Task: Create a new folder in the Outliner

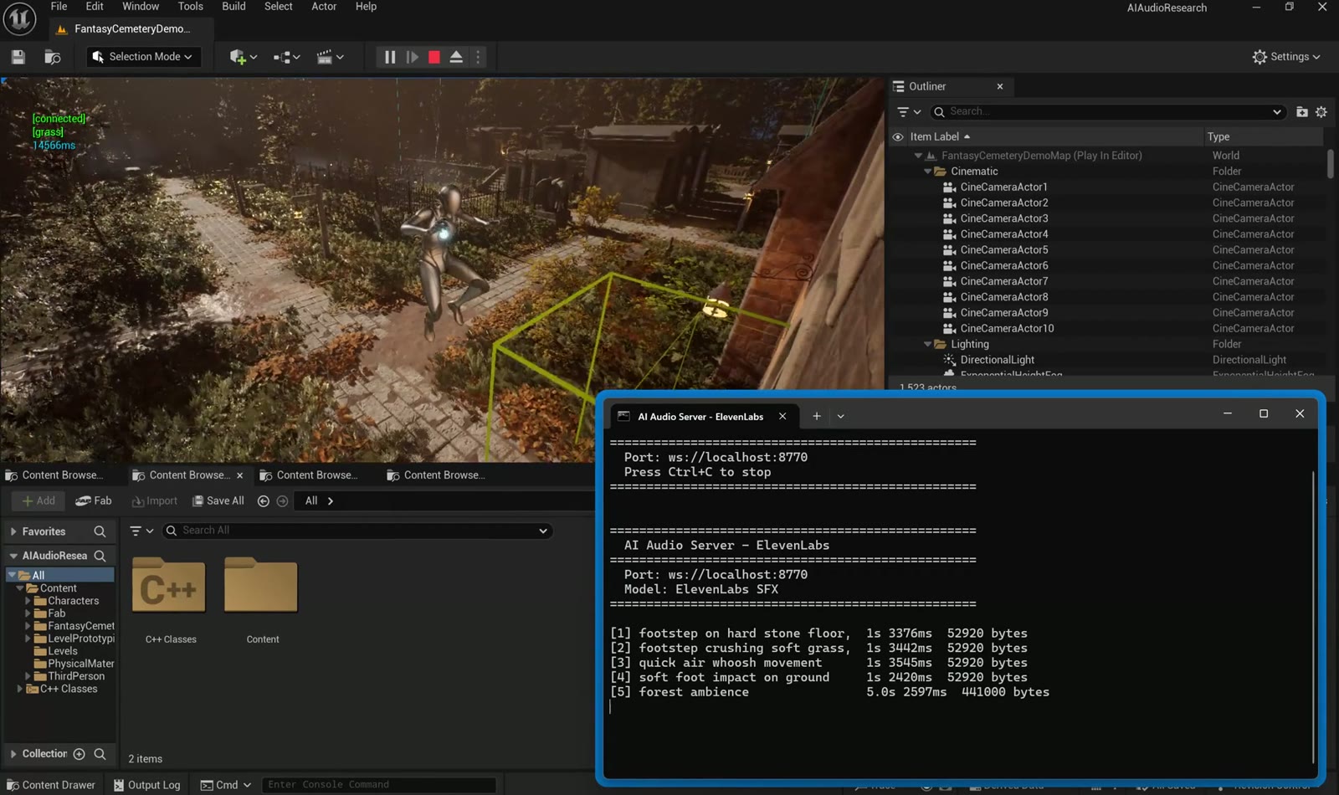Action: pos(1302,111)
